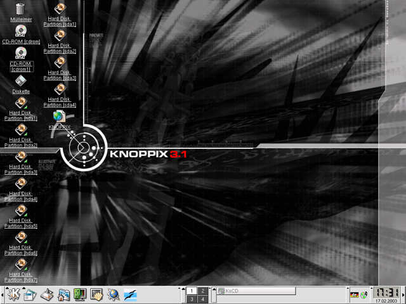The image size is (406, 304).
Task: Click the Show Desktop panel icon
Action: click(47, 295)
